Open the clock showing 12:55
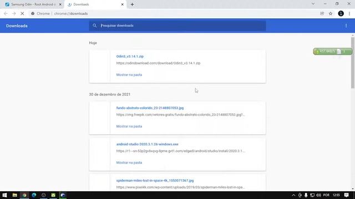 [336, 195]
